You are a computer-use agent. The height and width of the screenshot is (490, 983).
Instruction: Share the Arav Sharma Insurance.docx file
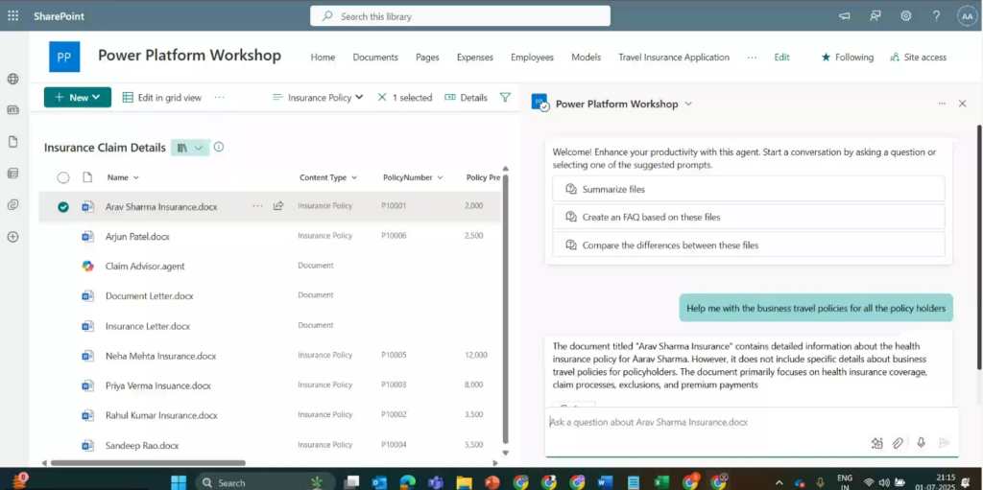click(x=278, y=205)
